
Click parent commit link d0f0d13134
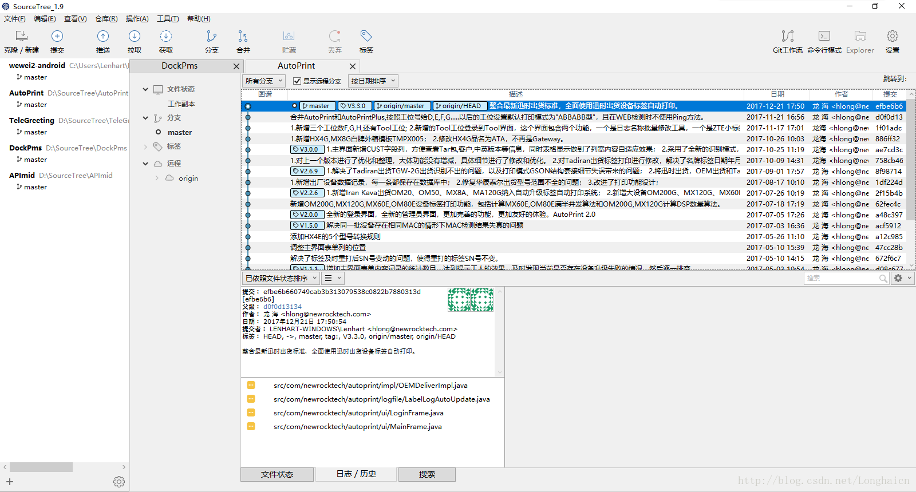tap(282, 307)
